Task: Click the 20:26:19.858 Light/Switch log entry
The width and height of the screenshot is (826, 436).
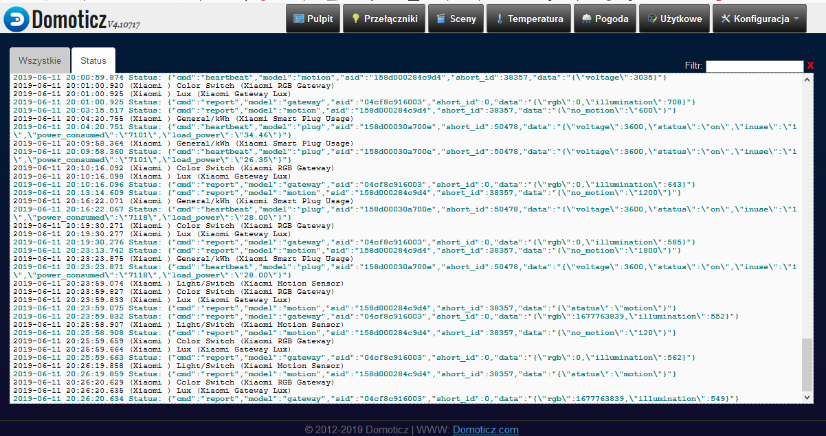Action: click(179, 366)
